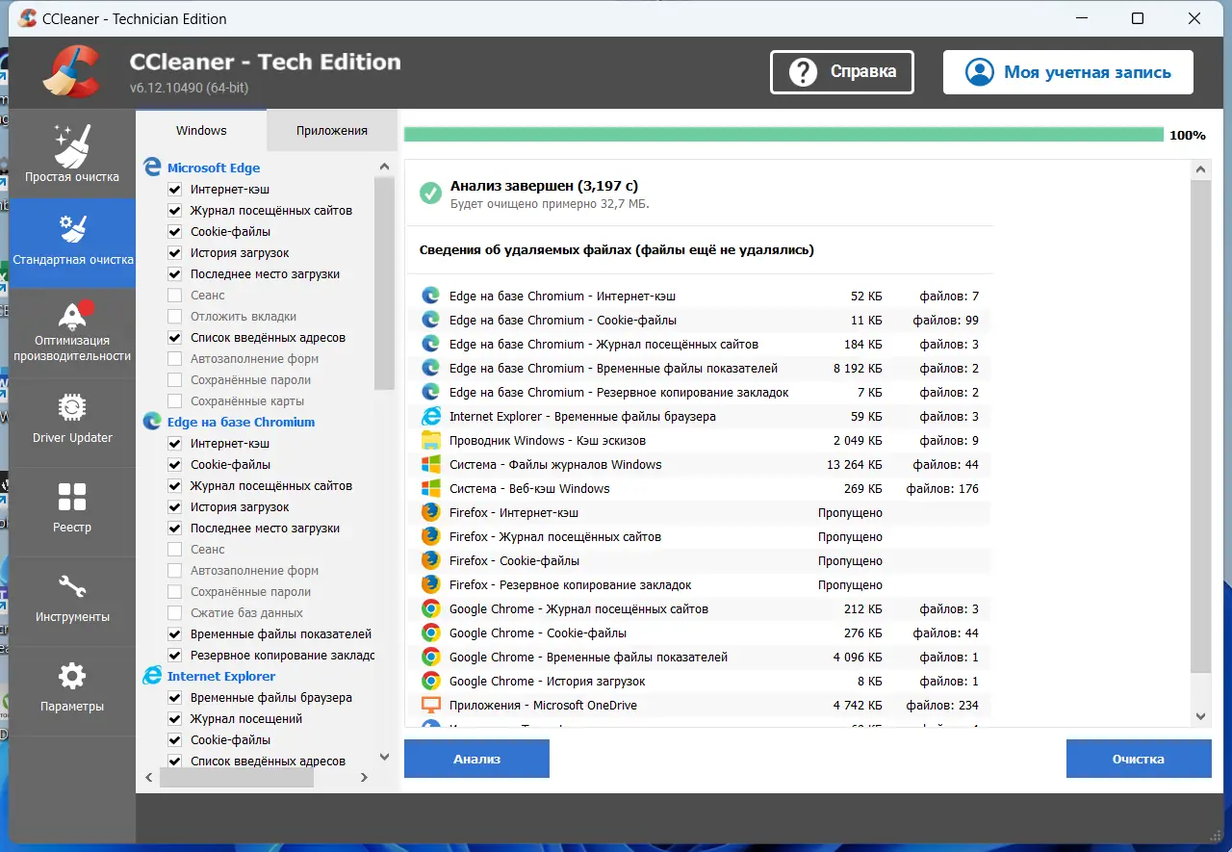Viewport: 1232px width, 852px height.
Task: Click the results list scroll-down arrow
Action: point(1200,716)
